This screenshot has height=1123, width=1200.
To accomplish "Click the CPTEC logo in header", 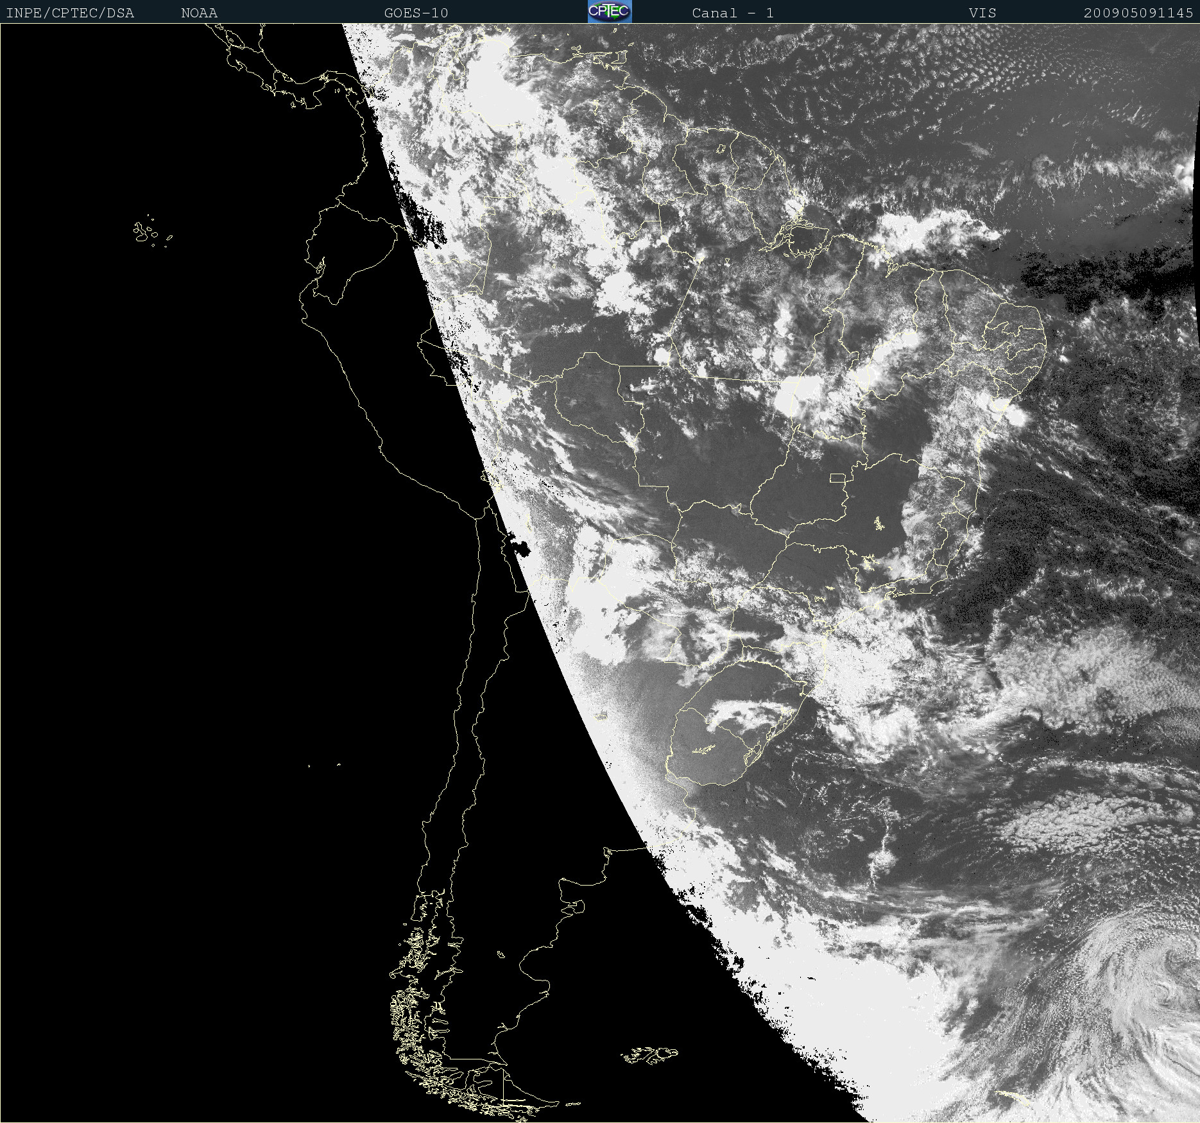I will [610, 12].
